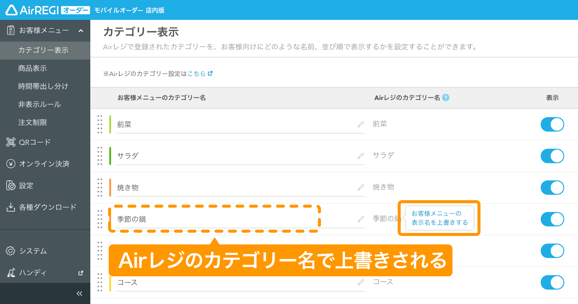The width and height of the screenshot is (578, 304).
Task: Open the QRコード menu label
Action: point(35,142)
